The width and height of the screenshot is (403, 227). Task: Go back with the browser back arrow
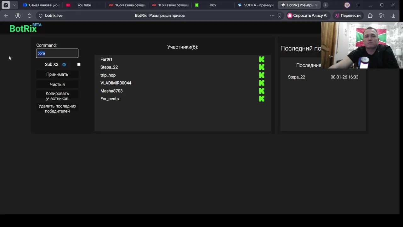(x=6, y=15)
